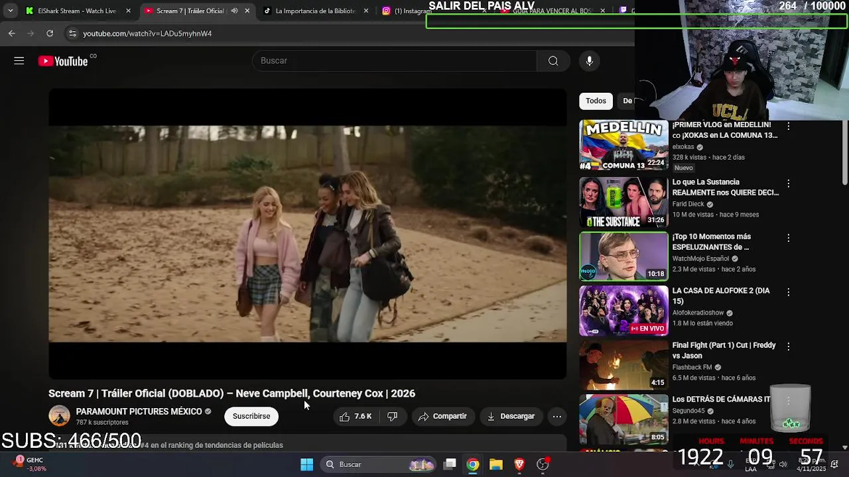The image size is (849, 477).
Task: Click the Scream 7 video player frame
Action: click(308, 234)
